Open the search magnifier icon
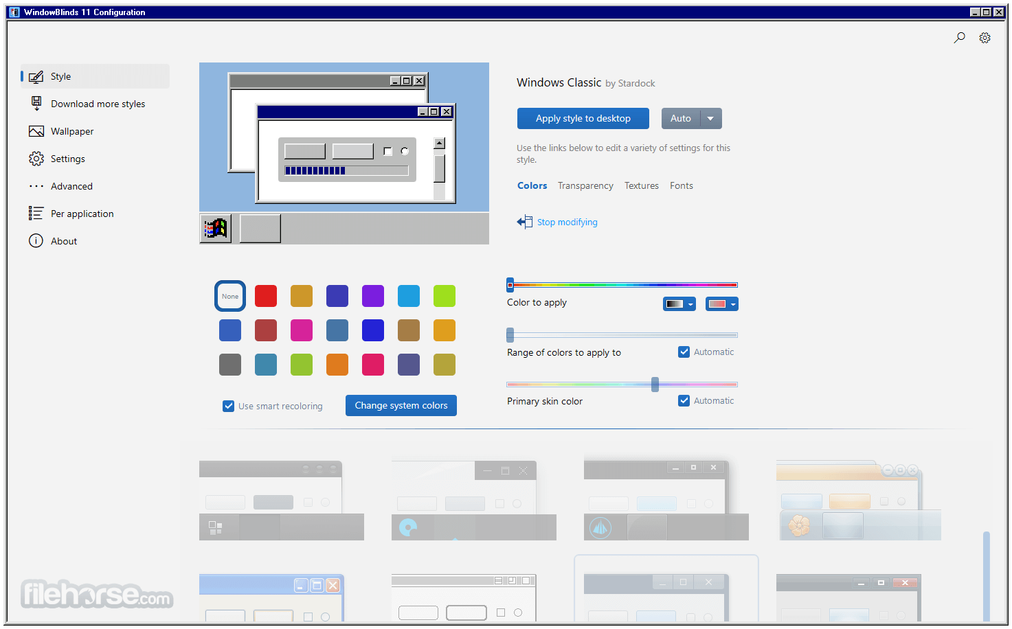Screen dimensions: 1012x629 coord(959,38)
